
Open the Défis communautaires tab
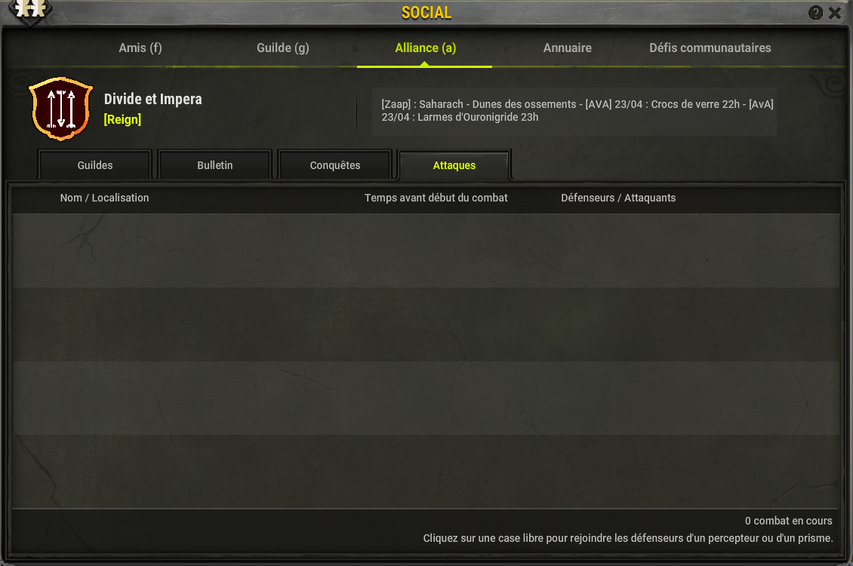click(x=710, y=48)
